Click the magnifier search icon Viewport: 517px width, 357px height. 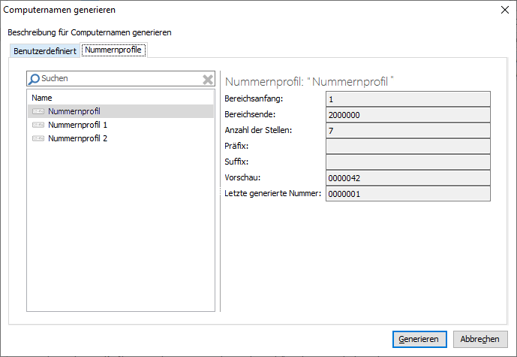click(x=34, y=79)
